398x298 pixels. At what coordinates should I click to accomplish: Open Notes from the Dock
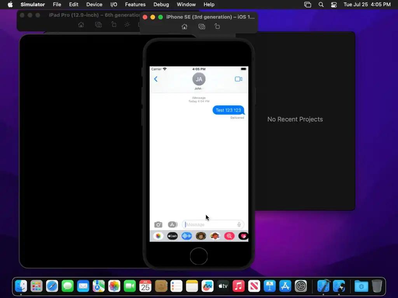click(192, 286)
